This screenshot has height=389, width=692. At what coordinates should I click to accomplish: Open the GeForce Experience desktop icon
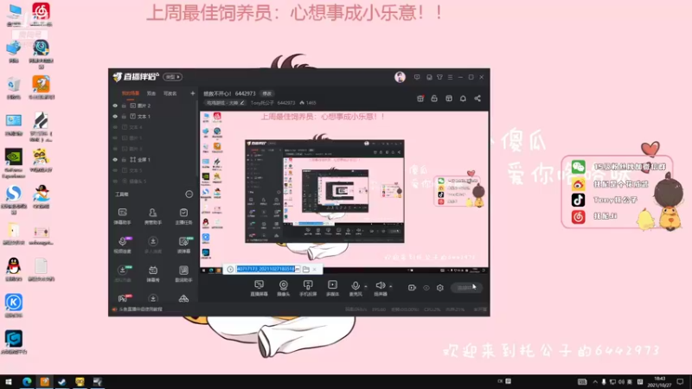coord(14,163)
